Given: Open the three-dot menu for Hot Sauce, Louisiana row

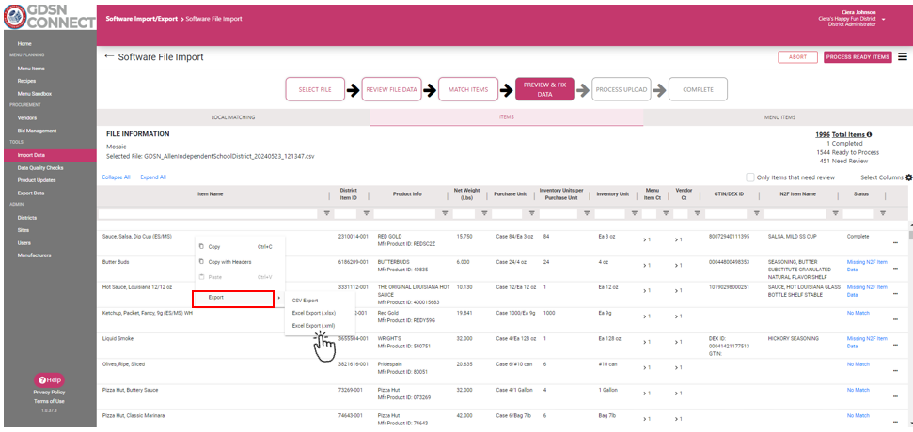Looking at the screenshot, I should tap(895, 294).
